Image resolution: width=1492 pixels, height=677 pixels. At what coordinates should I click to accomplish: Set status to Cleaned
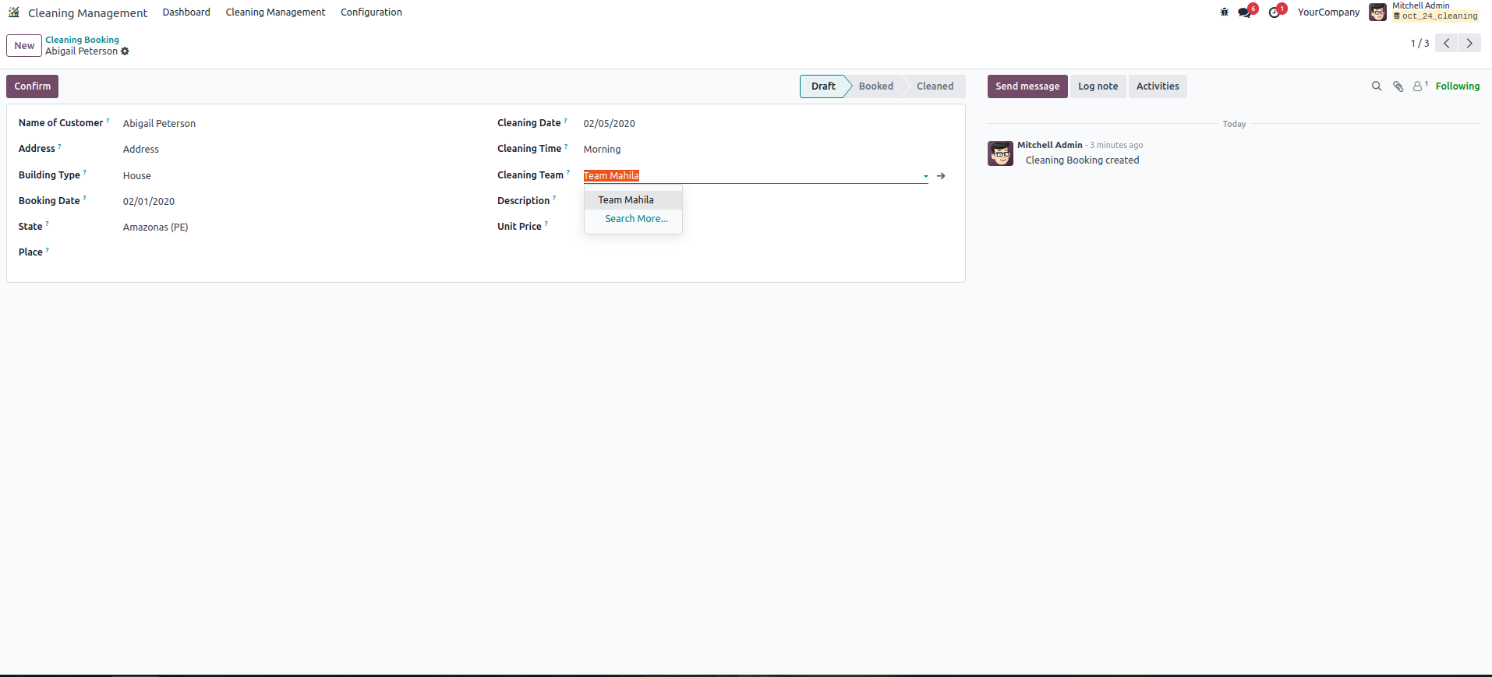[934, 86]
